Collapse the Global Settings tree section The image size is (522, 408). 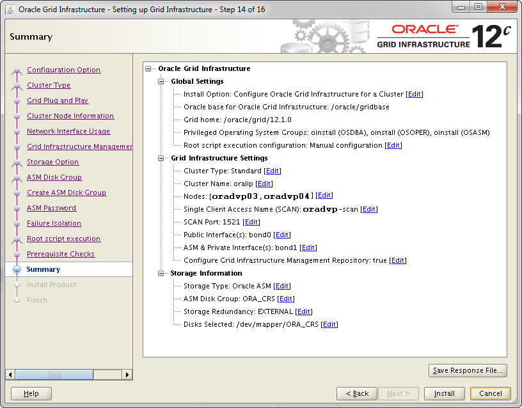pyautogui.click(x=161, y=81)
